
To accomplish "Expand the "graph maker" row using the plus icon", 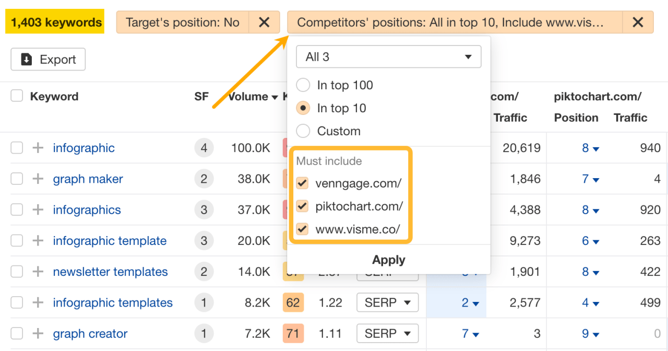I will (x=37, y=179).
